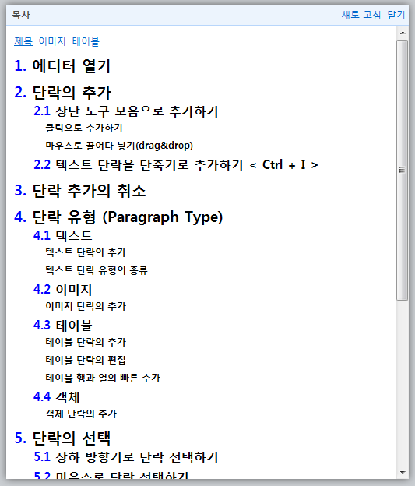Open section 4.2 이미지
Screen dimensions: 415x486
coord(62,290)
